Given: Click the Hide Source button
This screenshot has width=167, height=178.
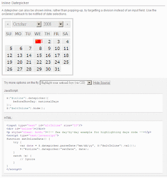Looking at the screenshot, I should [101, 83].
